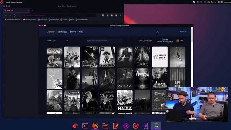Switch to the Games category link
Viewport: 231px width, 130px height.
coord(165,39)
